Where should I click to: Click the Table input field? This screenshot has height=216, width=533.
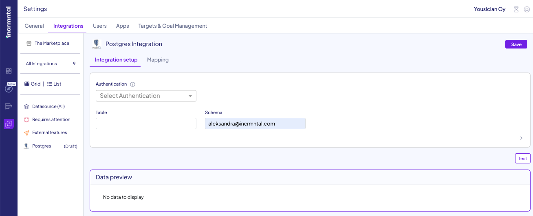[146, 123]
